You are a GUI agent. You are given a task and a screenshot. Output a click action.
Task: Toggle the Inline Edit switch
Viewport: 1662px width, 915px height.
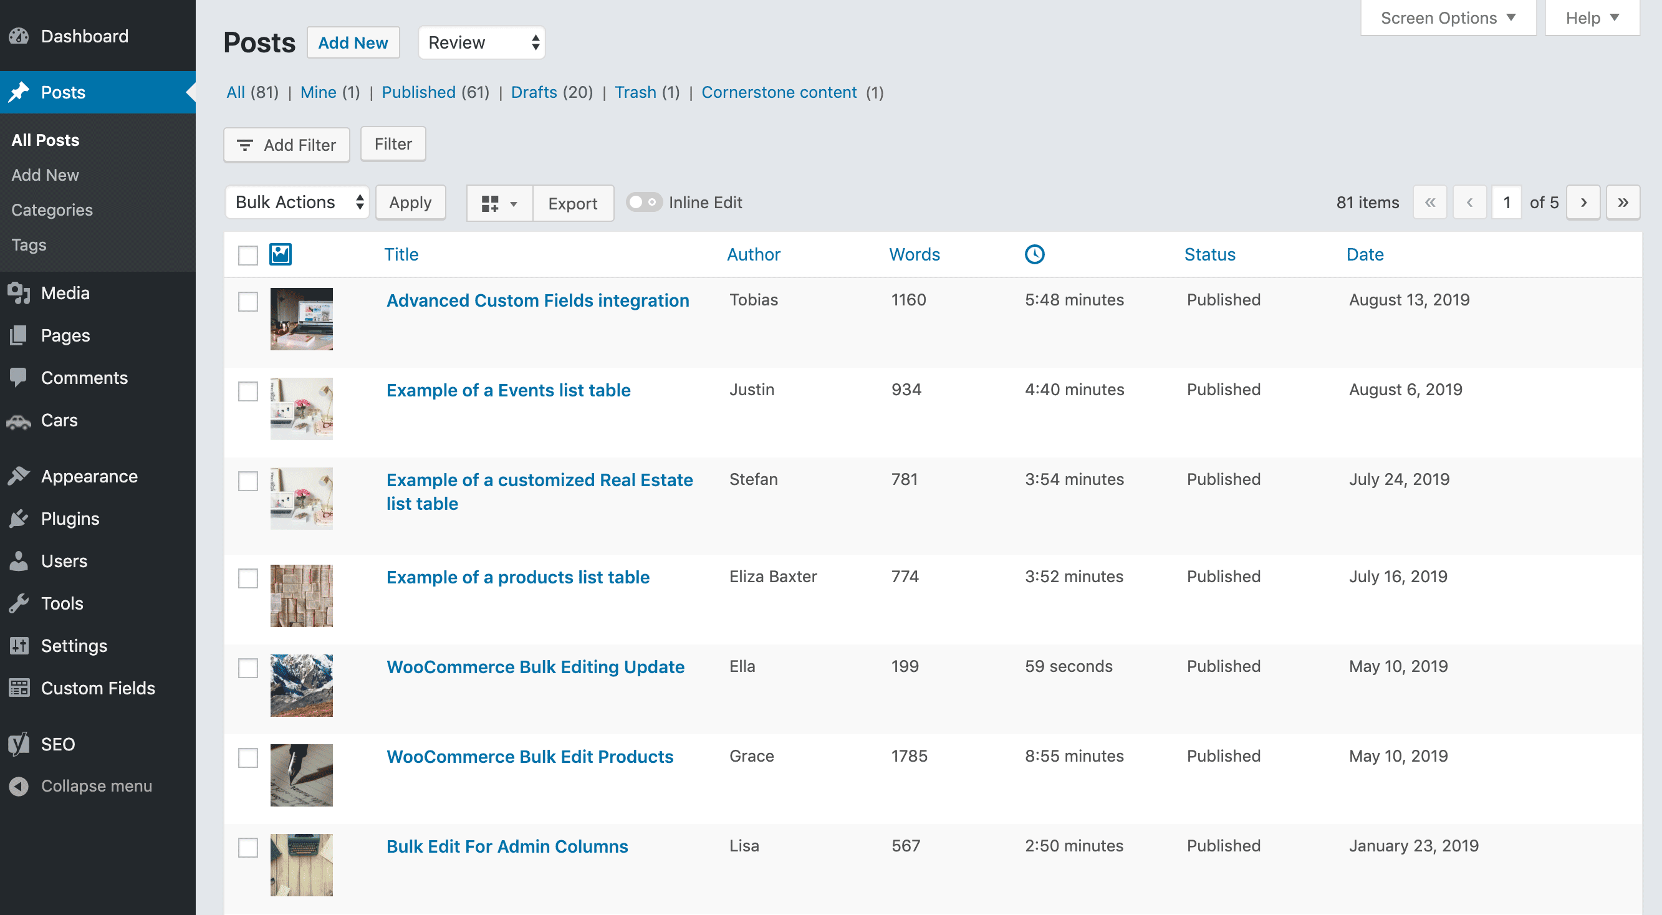(x=644, y=203)
